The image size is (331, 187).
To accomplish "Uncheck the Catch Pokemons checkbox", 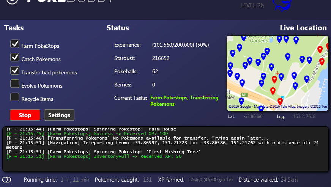I will click(x=15, y=57).
